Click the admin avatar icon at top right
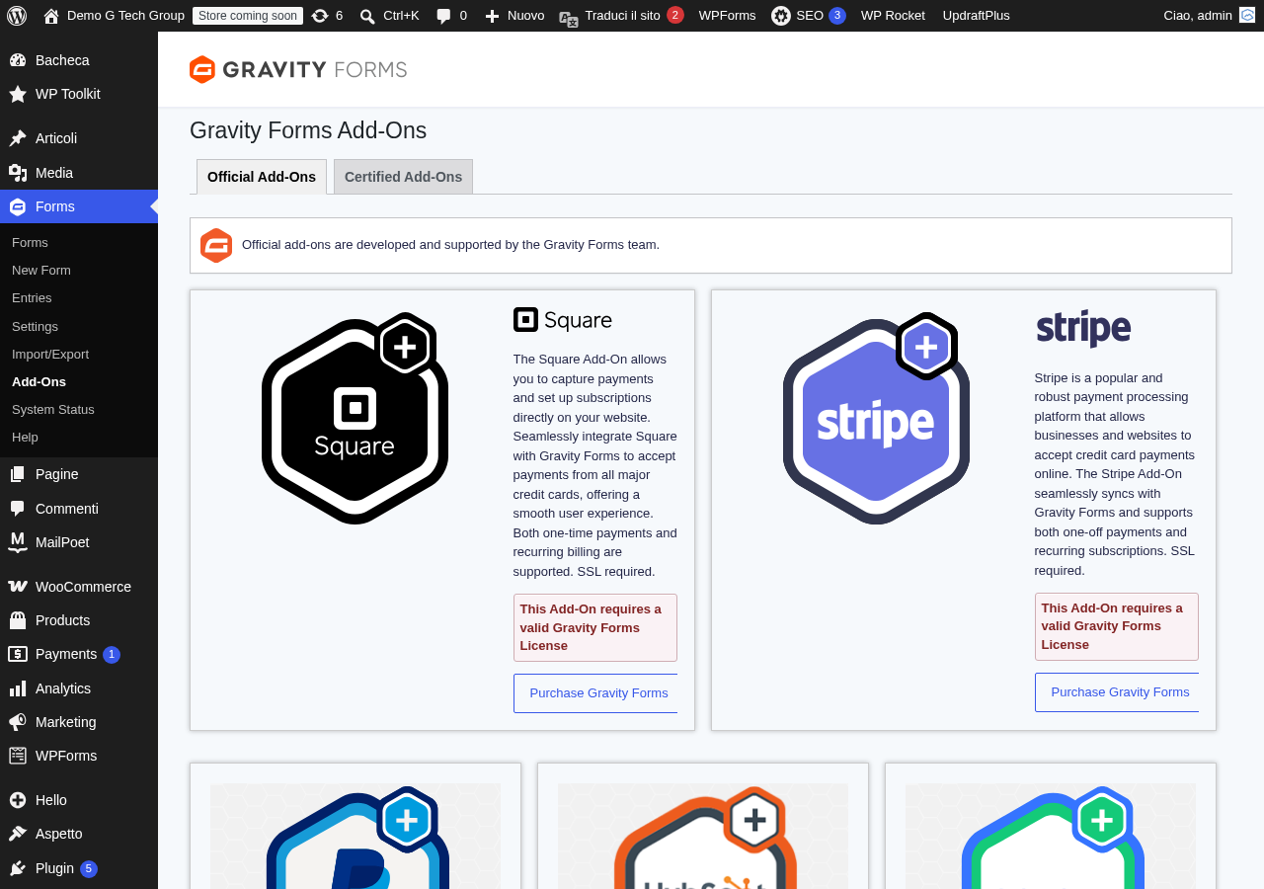Image resolution: width=1264 pixels, height=889 pixels. coord(1247,15)
